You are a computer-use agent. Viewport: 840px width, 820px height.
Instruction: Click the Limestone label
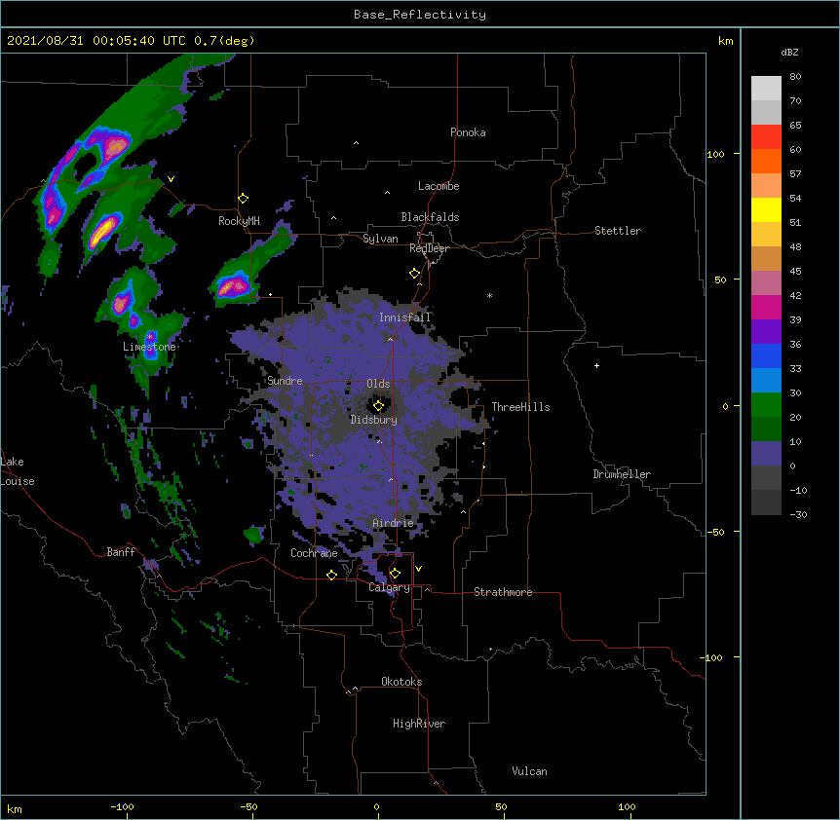[x=149, y=347]
